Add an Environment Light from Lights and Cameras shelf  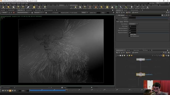[x=107, y=7]
